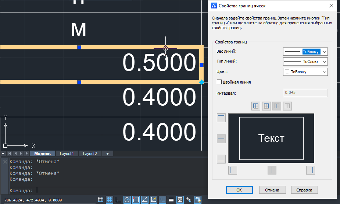Expand the Цвет dropdown
340x204 pixels.
point(305,72)
